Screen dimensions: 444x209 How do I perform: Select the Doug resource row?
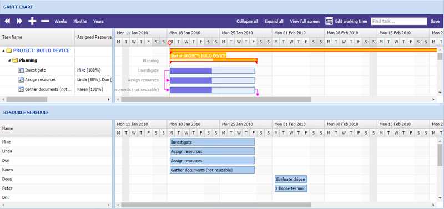pos(56,179)
